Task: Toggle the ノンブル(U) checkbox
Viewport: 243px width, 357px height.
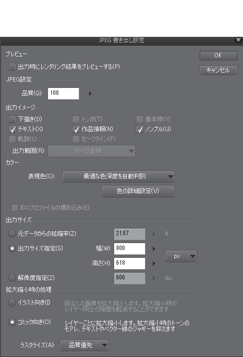Action: (x=140, y=129)
